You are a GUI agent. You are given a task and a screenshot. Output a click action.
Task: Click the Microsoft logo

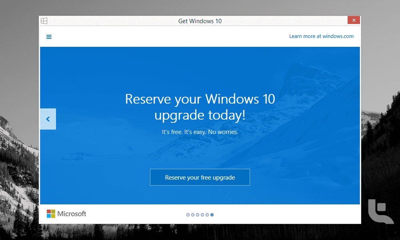pos(66,214)
